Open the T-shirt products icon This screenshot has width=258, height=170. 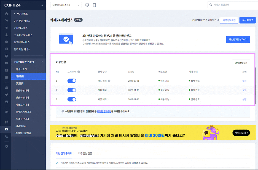pos(7,28)
